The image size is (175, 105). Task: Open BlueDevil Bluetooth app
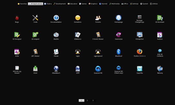pyautogui.click(x=118, y=52)
